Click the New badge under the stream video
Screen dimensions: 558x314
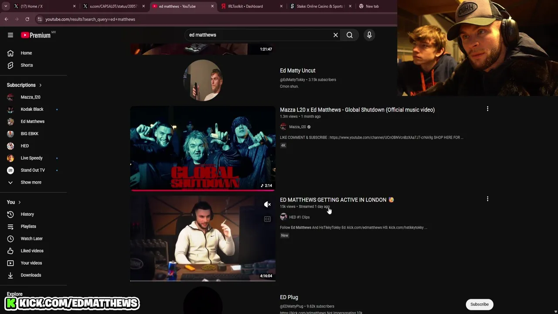pyautogui.click(x=285, y=235)
